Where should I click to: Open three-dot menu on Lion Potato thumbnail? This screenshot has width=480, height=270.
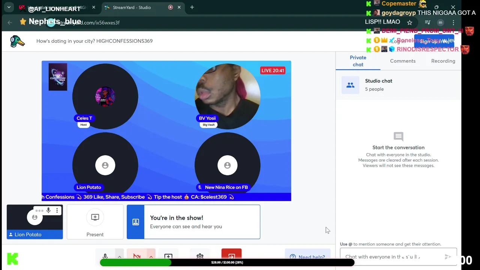[x=57, y=210]
